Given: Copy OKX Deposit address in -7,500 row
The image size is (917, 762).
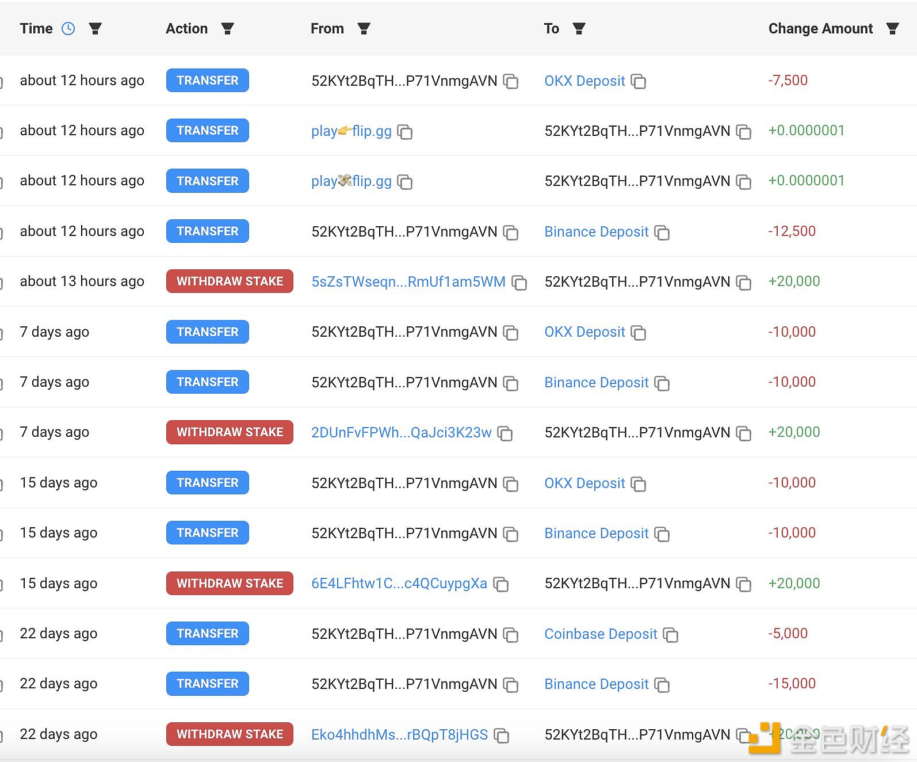Looking at the screenshot, I should (x=639, y=82).
